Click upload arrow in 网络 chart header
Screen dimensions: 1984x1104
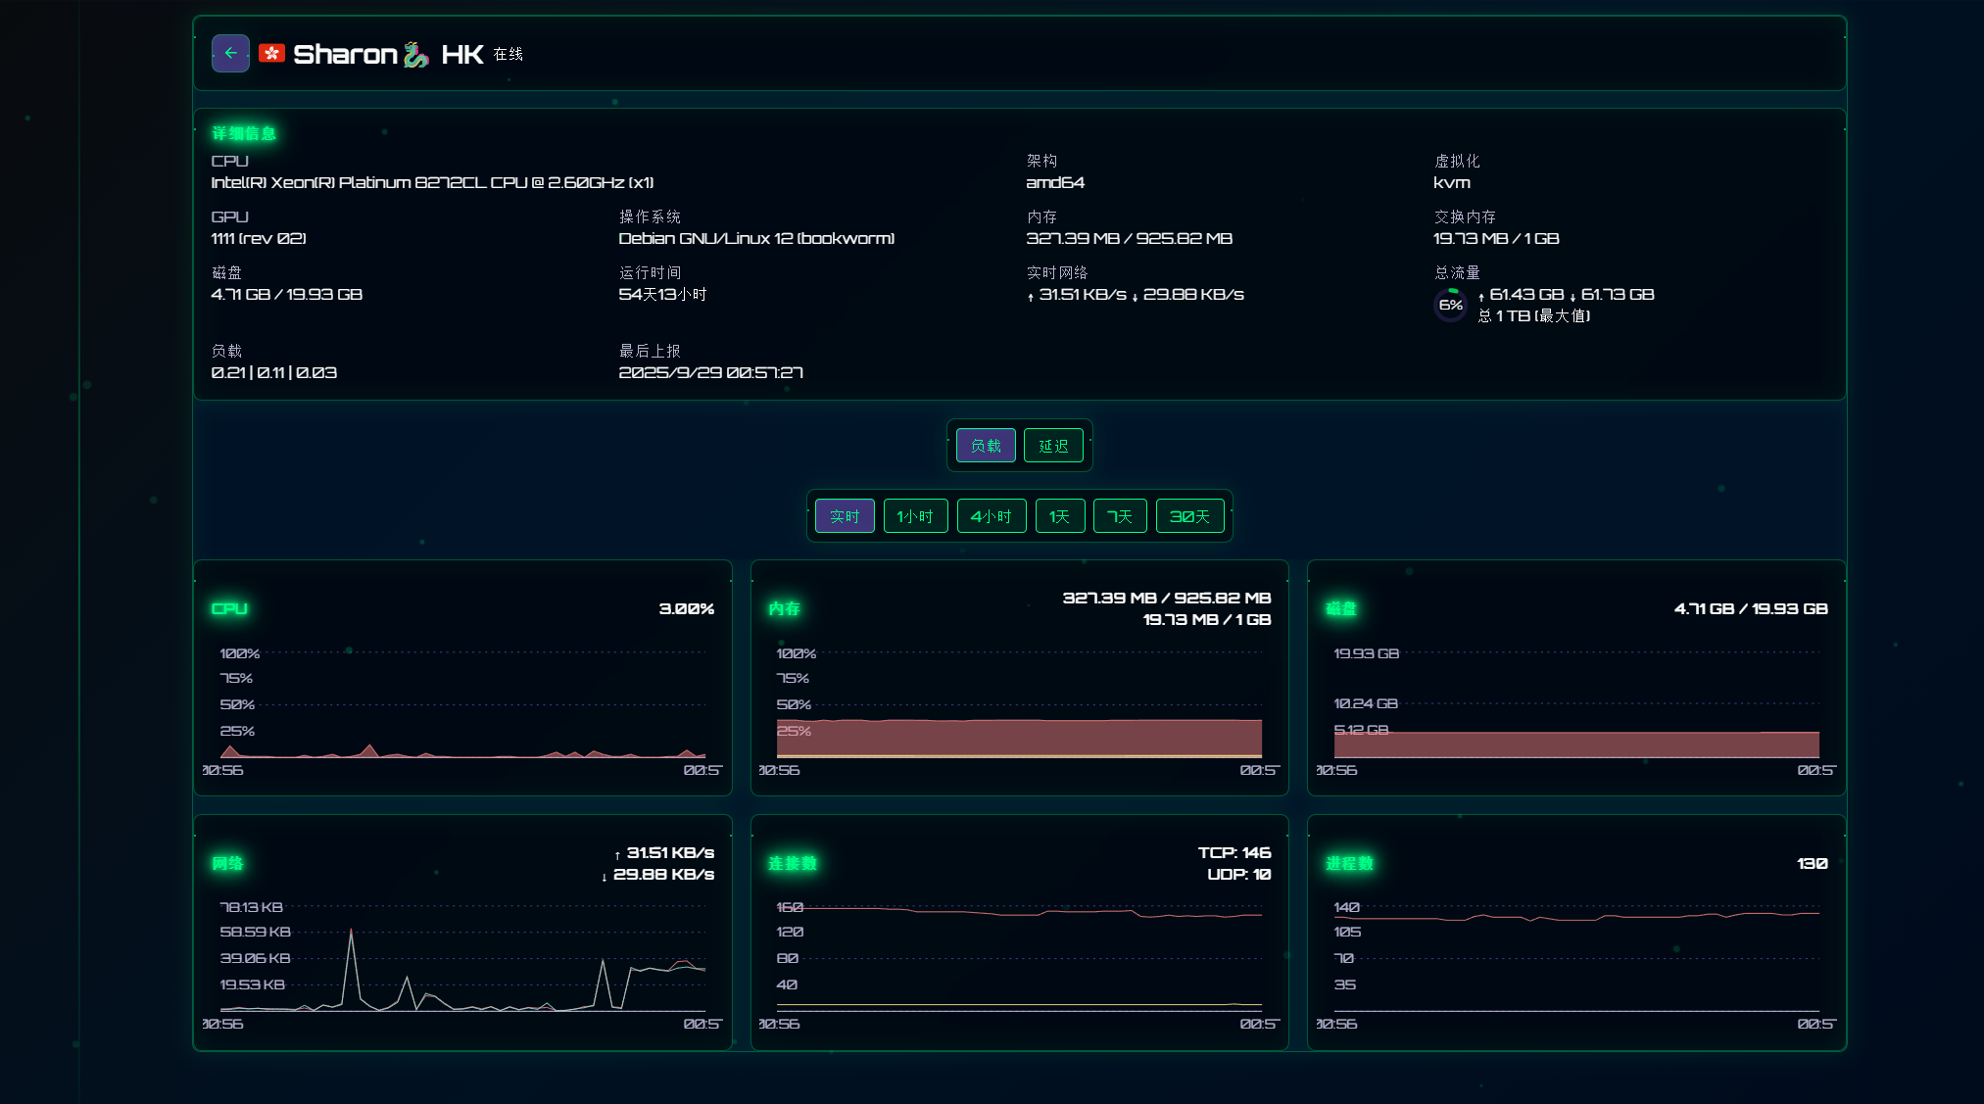click(617, 855)
